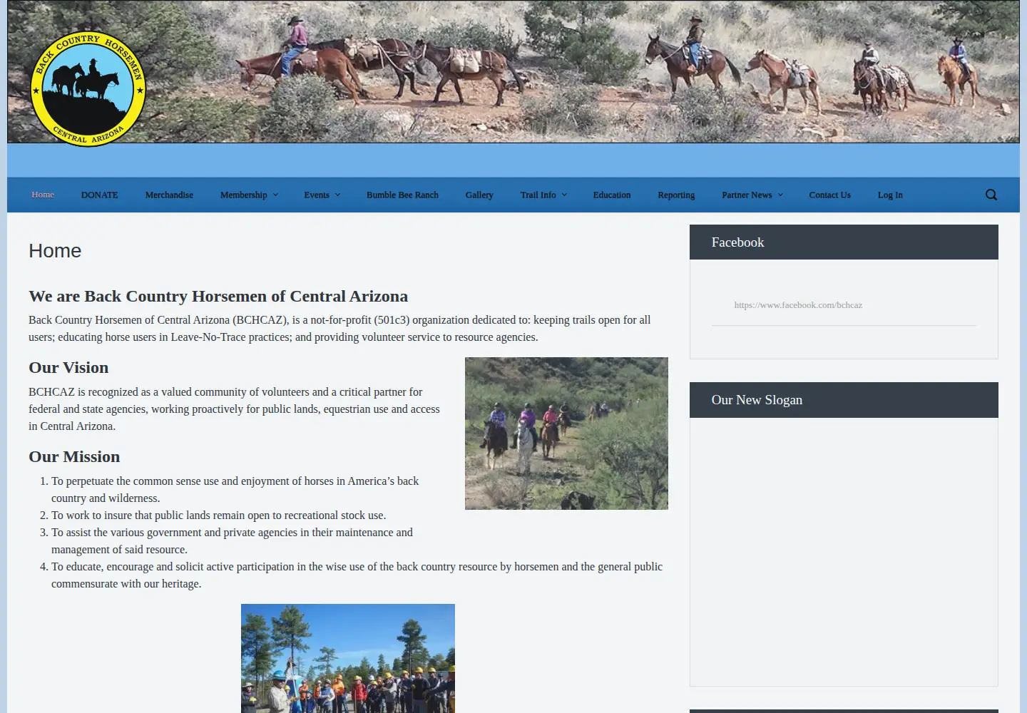Open the Trail Info page
The height and width of the screenshot is (713, 1027).
tap(538, 195)
